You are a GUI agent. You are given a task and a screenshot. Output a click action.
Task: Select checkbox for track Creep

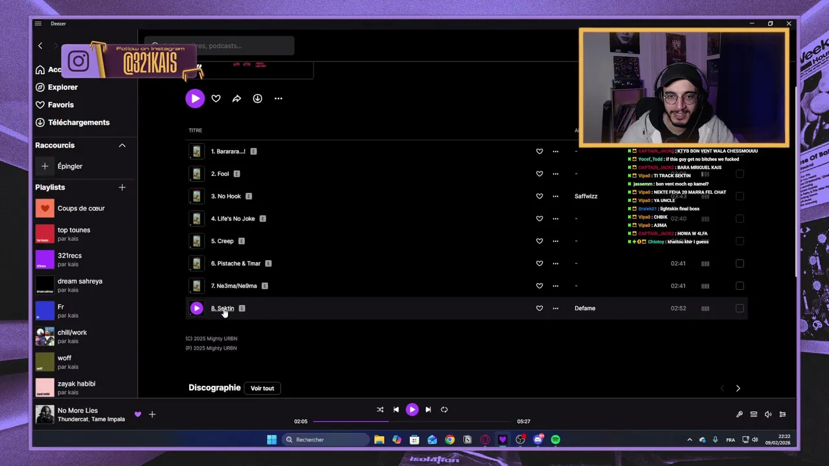coord(740,241)
